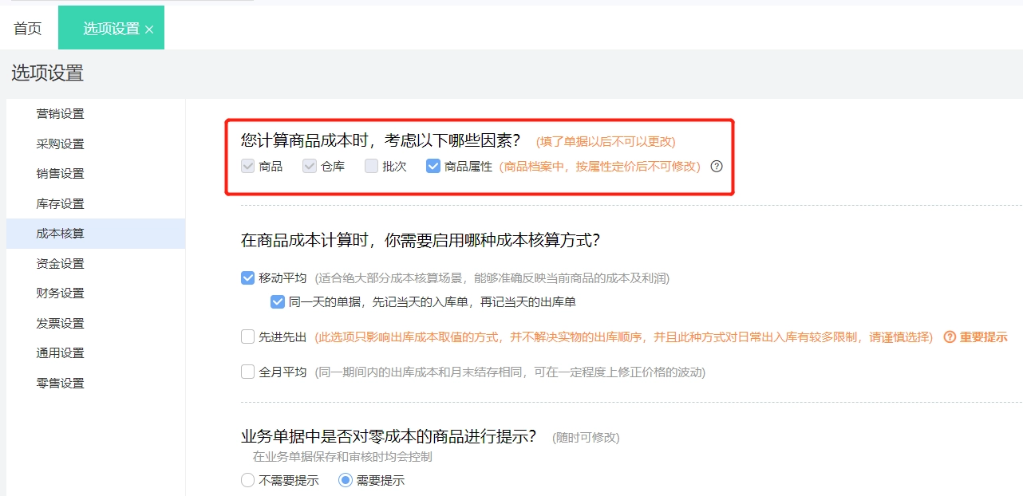Enable the 批次 checkbox
The height and width of the screenshot is (496, 1023).
tap(371, 167)
